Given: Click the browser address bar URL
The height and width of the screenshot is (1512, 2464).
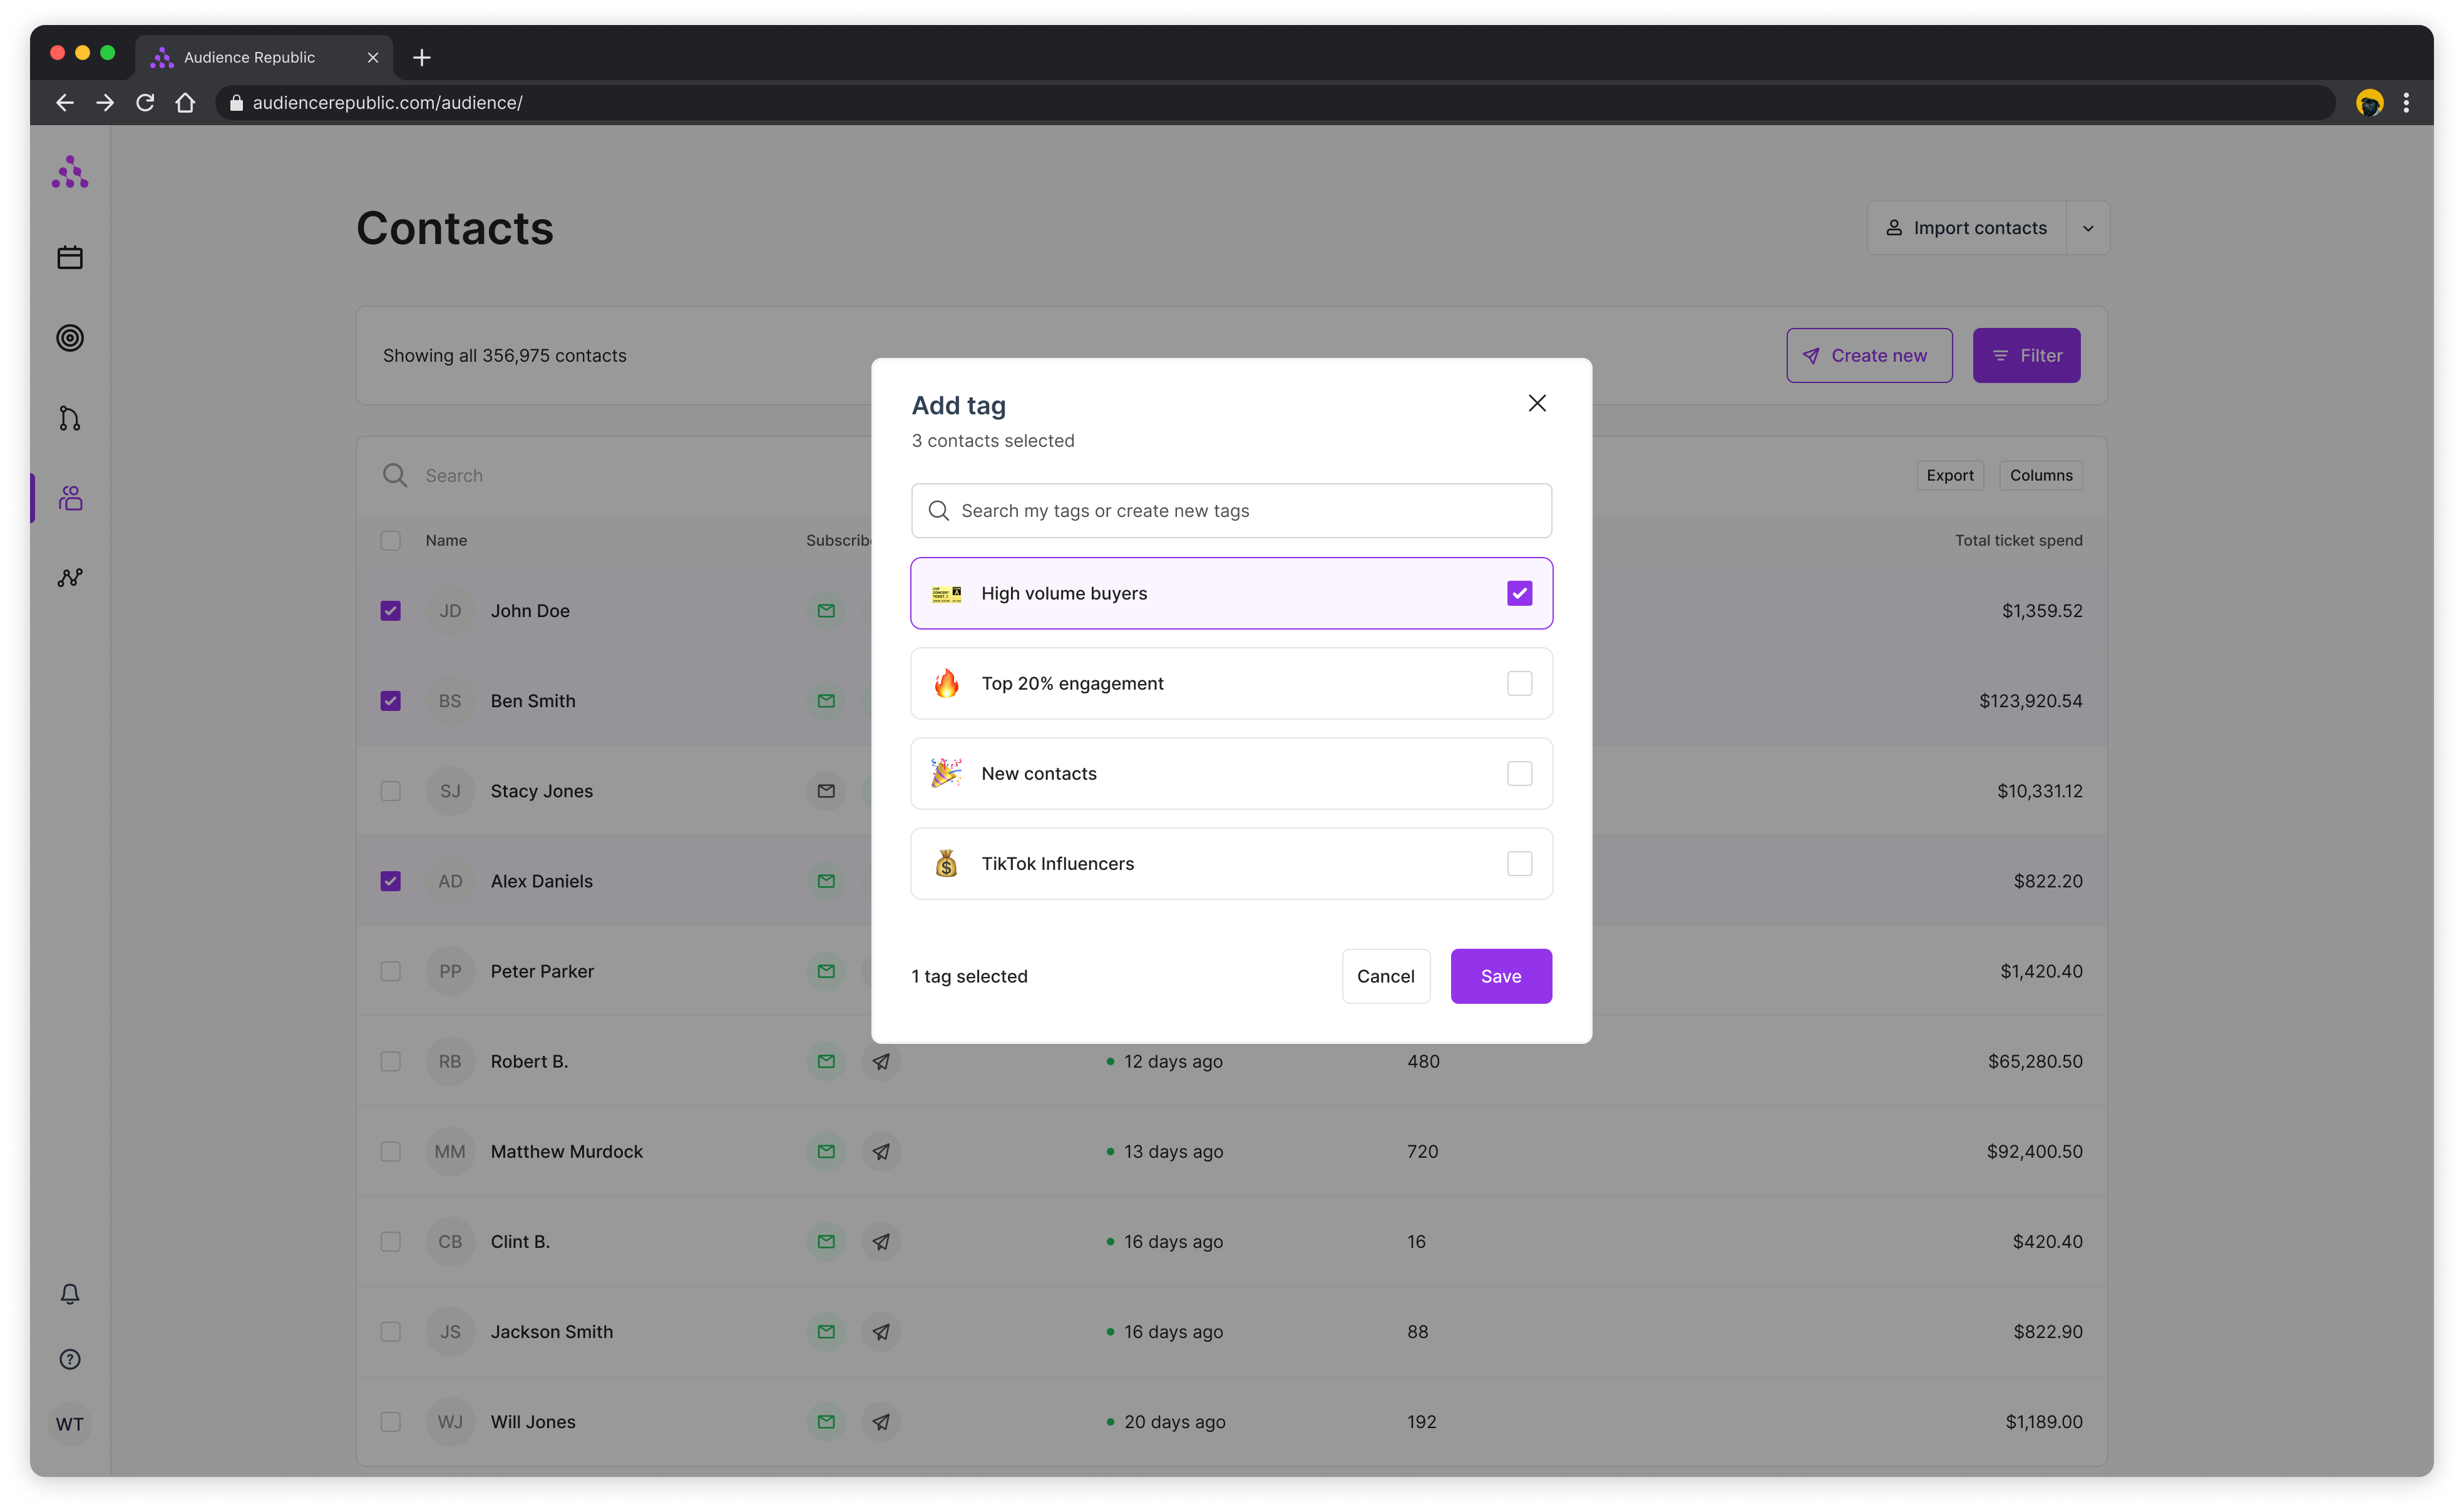Looking at the screenshot, I should [387, 103].
